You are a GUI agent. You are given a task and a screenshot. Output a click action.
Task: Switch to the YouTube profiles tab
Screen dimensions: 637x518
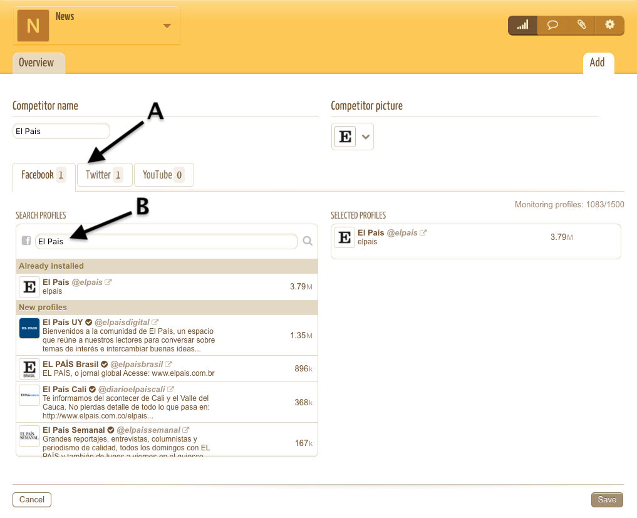pos(163,175)
